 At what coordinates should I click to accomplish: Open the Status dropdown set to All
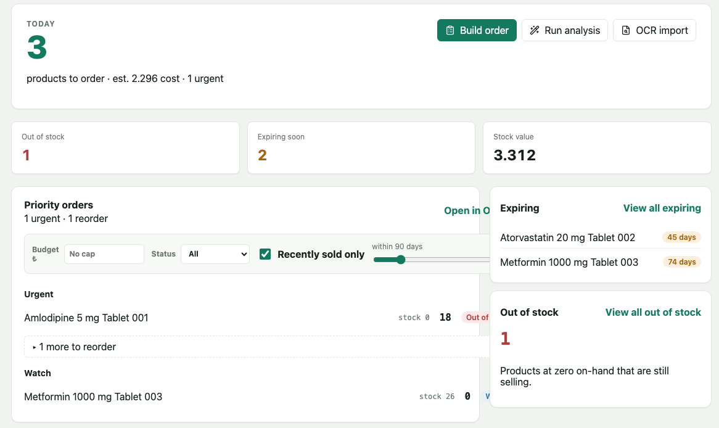point(215,254)
